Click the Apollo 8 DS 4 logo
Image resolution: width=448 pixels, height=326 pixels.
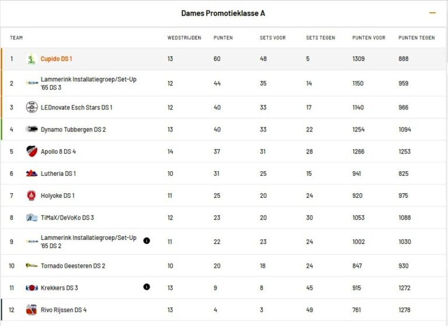(32, 151)
